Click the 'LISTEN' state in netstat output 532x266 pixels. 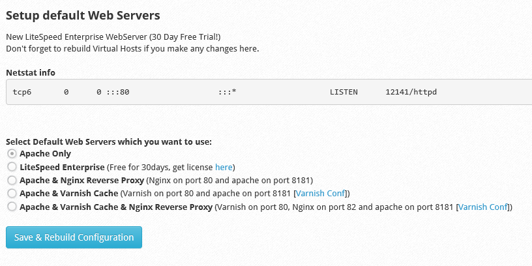tap(344, 92)
